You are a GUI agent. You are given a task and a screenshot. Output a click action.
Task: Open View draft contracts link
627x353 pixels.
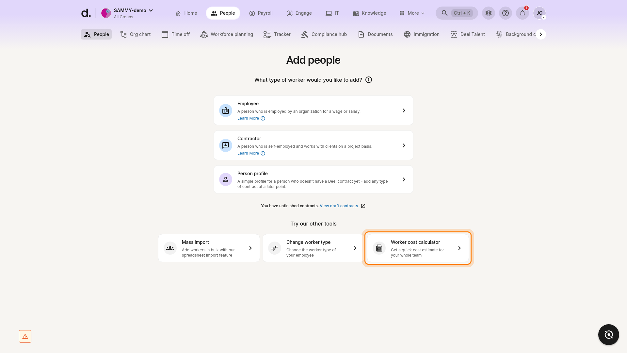[339, 206]
